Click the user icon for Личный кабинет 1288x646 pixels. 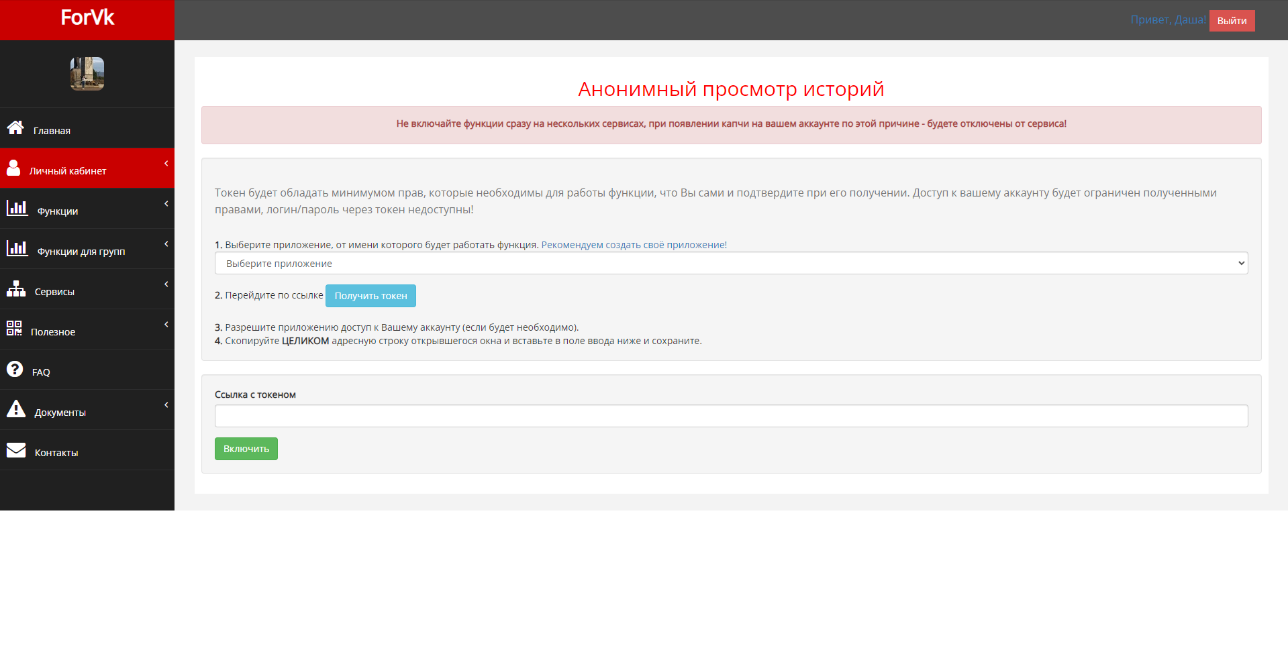(13, 168)
